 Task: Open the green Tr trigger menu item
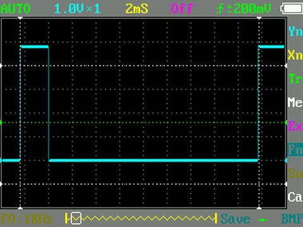coord(295,79)
